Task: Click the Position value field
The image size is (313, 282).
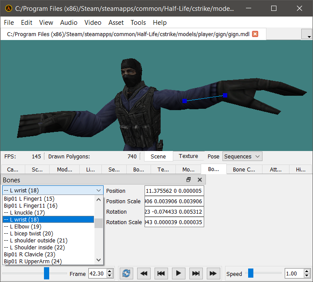Action: [174, 191]
